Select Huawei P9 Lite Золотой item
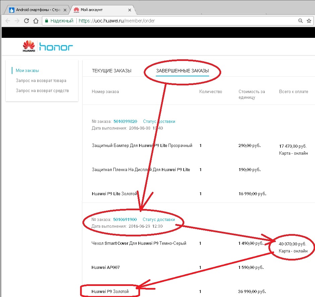 (x=114, y=194)
